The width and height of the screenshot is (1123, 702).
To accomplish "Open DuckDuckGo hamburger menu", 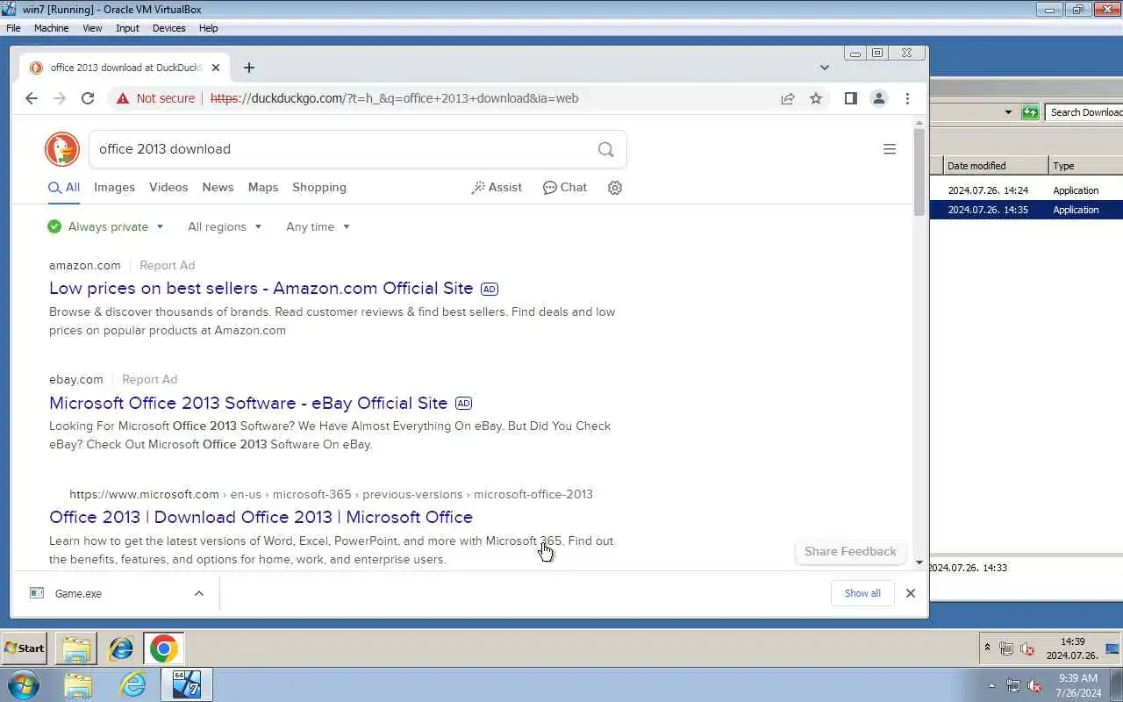I will point(889,149).
